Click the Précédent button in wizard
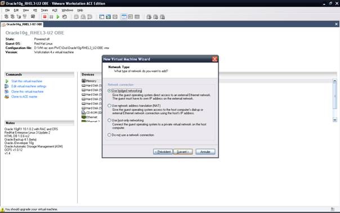Screen dimensions: 340x213 (163, 152)
